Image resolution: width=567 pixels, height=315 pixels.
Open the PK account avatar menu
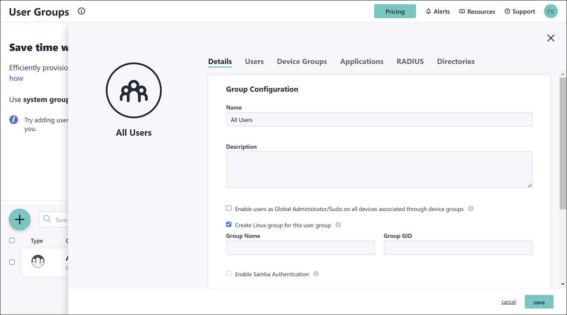pos(550,11)
